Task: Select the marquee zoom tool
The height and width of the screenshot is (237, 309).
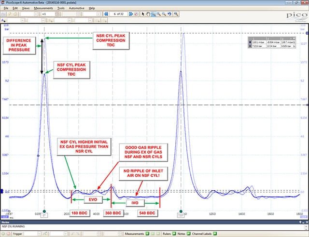Action: 154,14
